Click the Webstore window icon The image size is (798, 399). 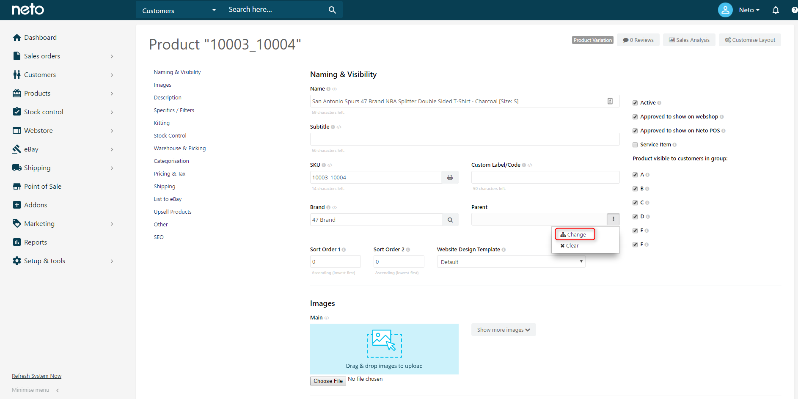(x=17, y=130)
